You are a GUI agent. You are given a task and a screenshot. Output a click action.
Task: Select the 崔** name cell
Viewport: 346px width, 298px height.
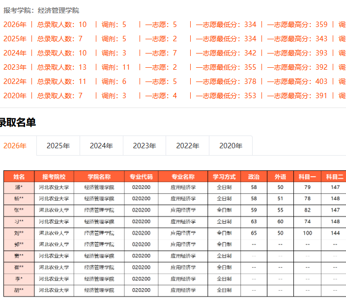[19, 268]
